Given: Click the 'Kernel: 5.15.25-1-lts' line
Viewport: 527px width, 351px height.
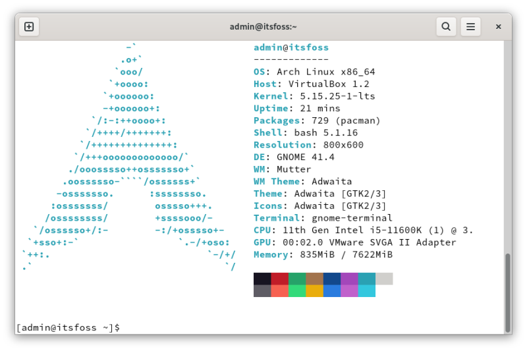Looking at the screenshot, I should pos(314,96).
